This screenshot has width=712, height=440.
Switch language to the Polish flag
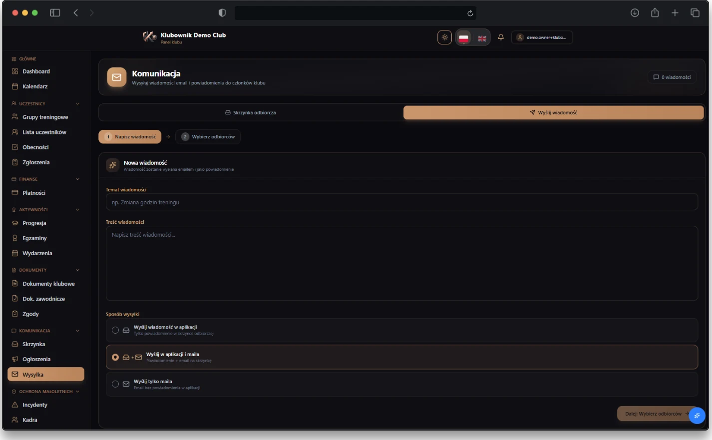(463, 38)
